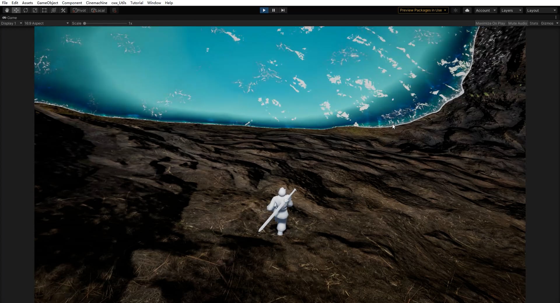Select the Scale tool
Image resolution: width=560 pixels, height=303 pixels.
point(35,10)
